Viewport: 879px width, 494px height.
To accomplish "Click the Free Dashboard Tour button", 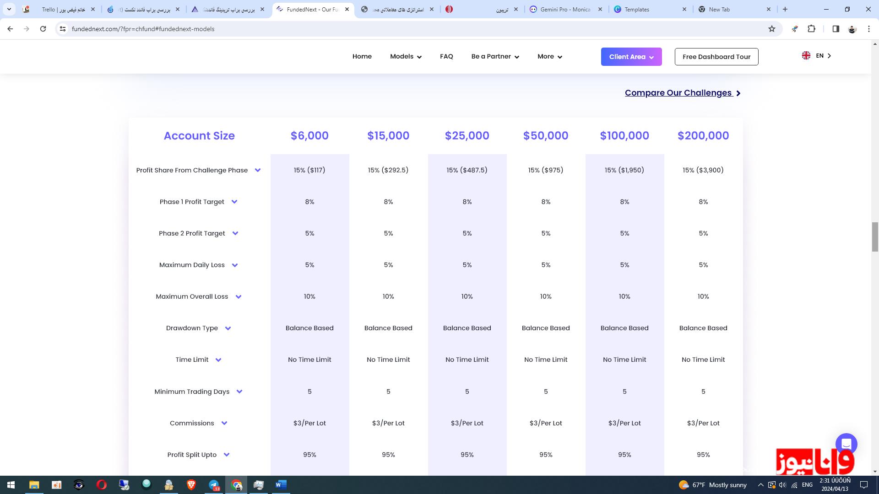I will [x=716, y=57].
